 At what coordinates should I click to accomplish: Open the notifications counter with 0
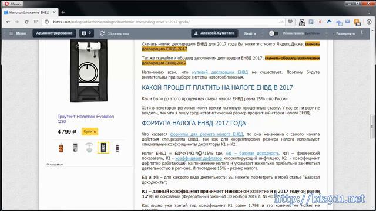[86, 33]
